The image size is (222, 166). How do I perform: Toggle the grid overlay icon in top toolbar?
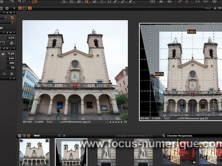pyautogui.click(x=169, y=1)
